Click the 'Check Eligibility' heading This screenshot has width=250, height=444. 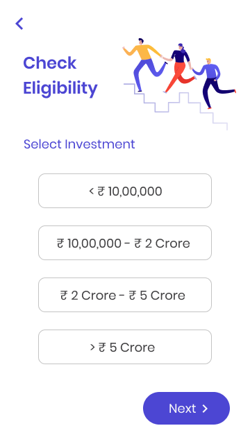tap(60, 76)
